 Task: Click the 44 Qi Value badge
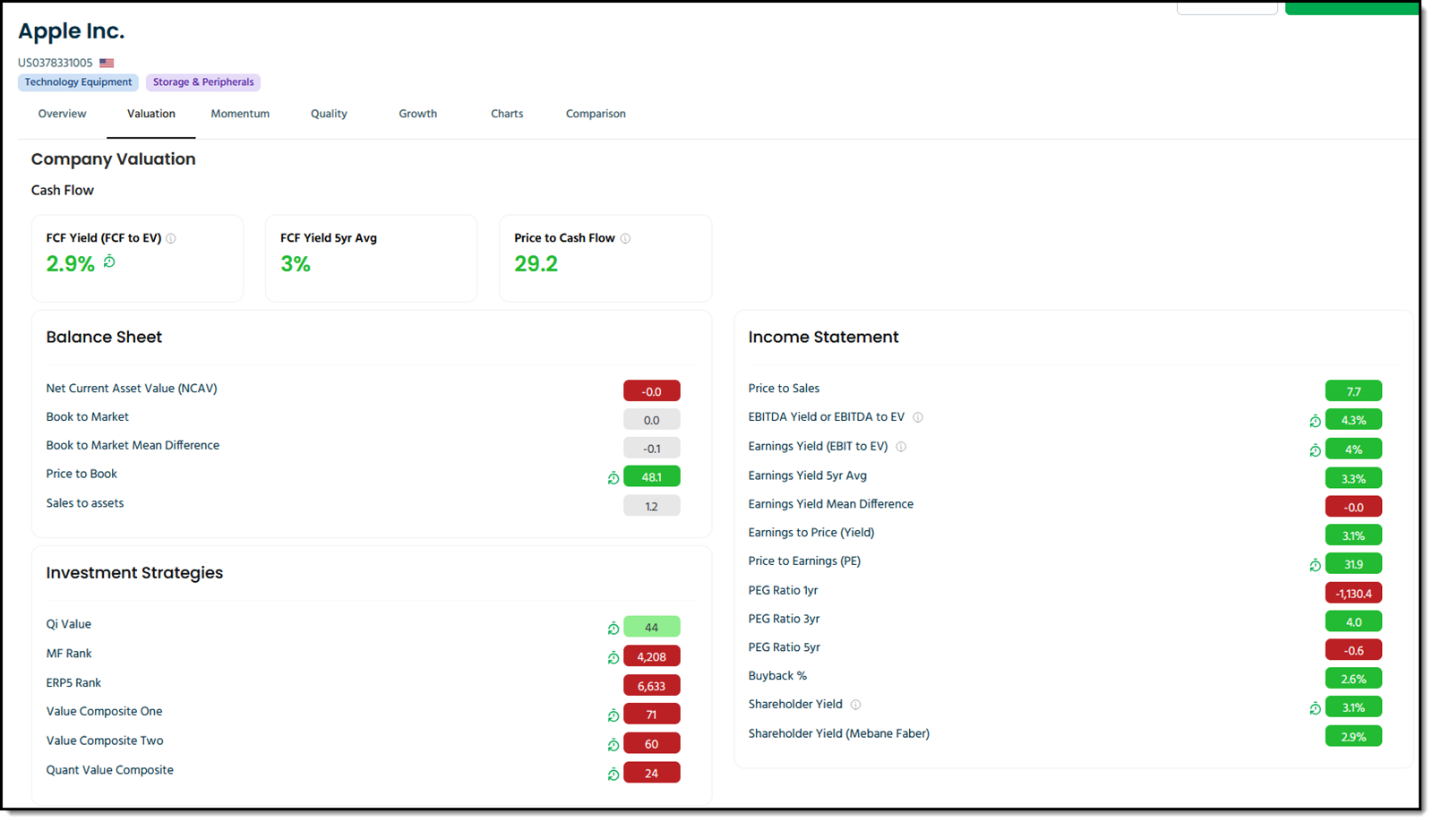pos(652,627)
